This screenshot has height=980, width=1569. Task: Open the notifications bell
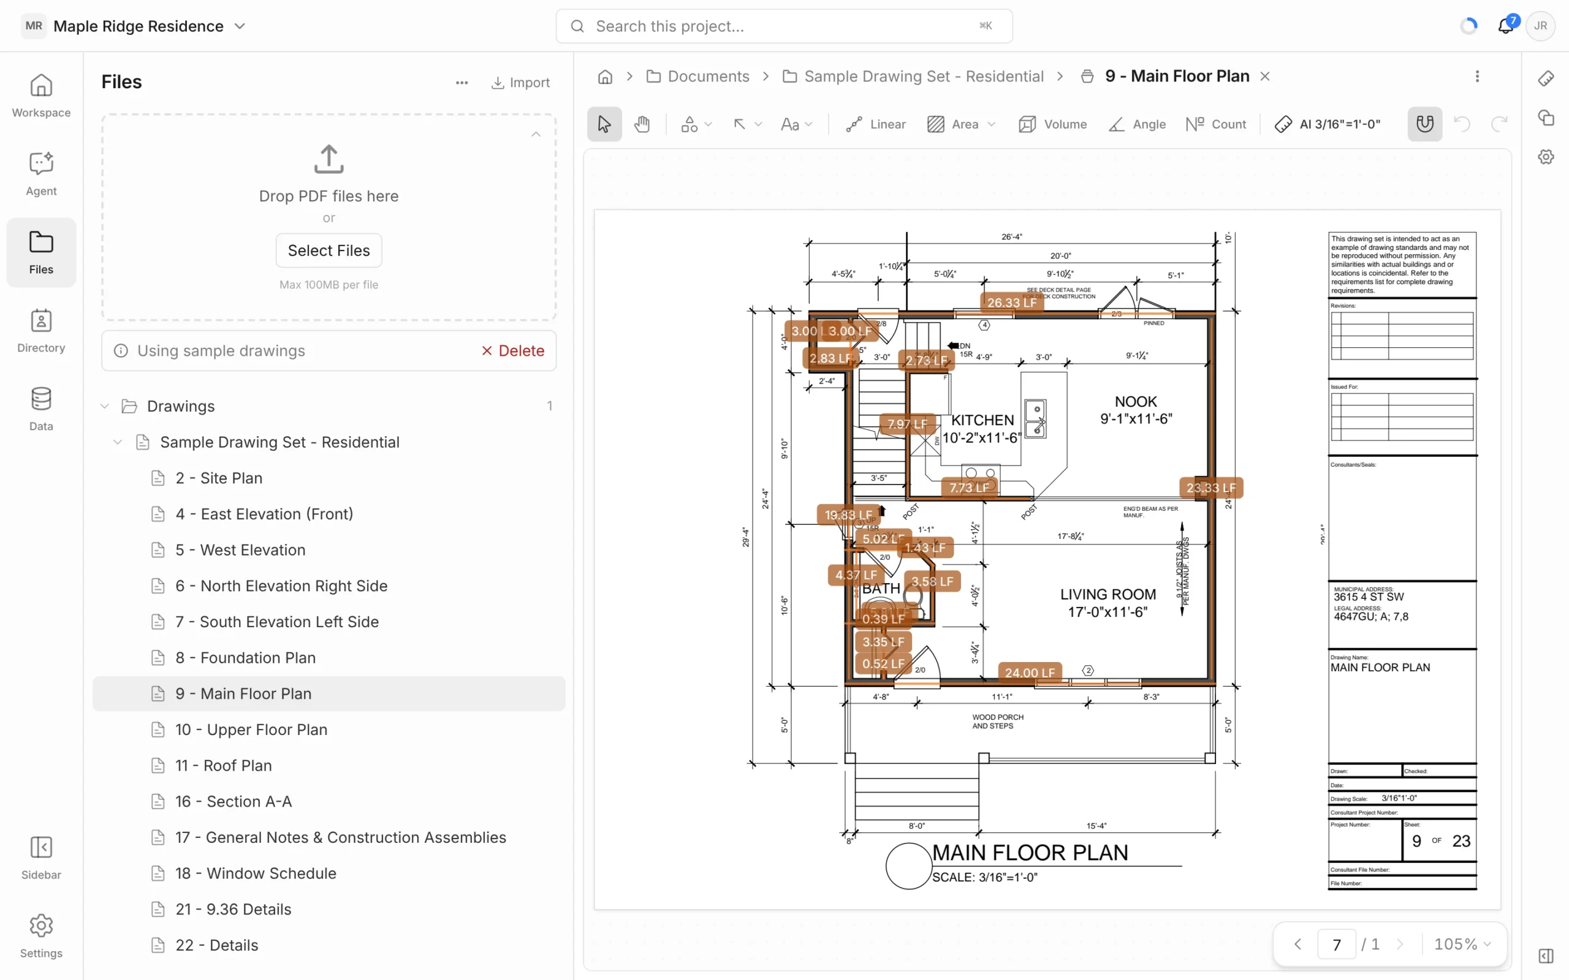1505,26
